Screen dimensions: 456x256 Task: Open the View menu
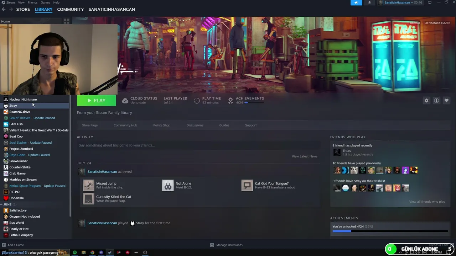(21, 2)
